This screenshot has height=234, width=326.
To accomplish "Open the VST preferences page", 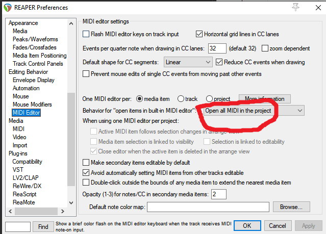I will pos(18,170).
